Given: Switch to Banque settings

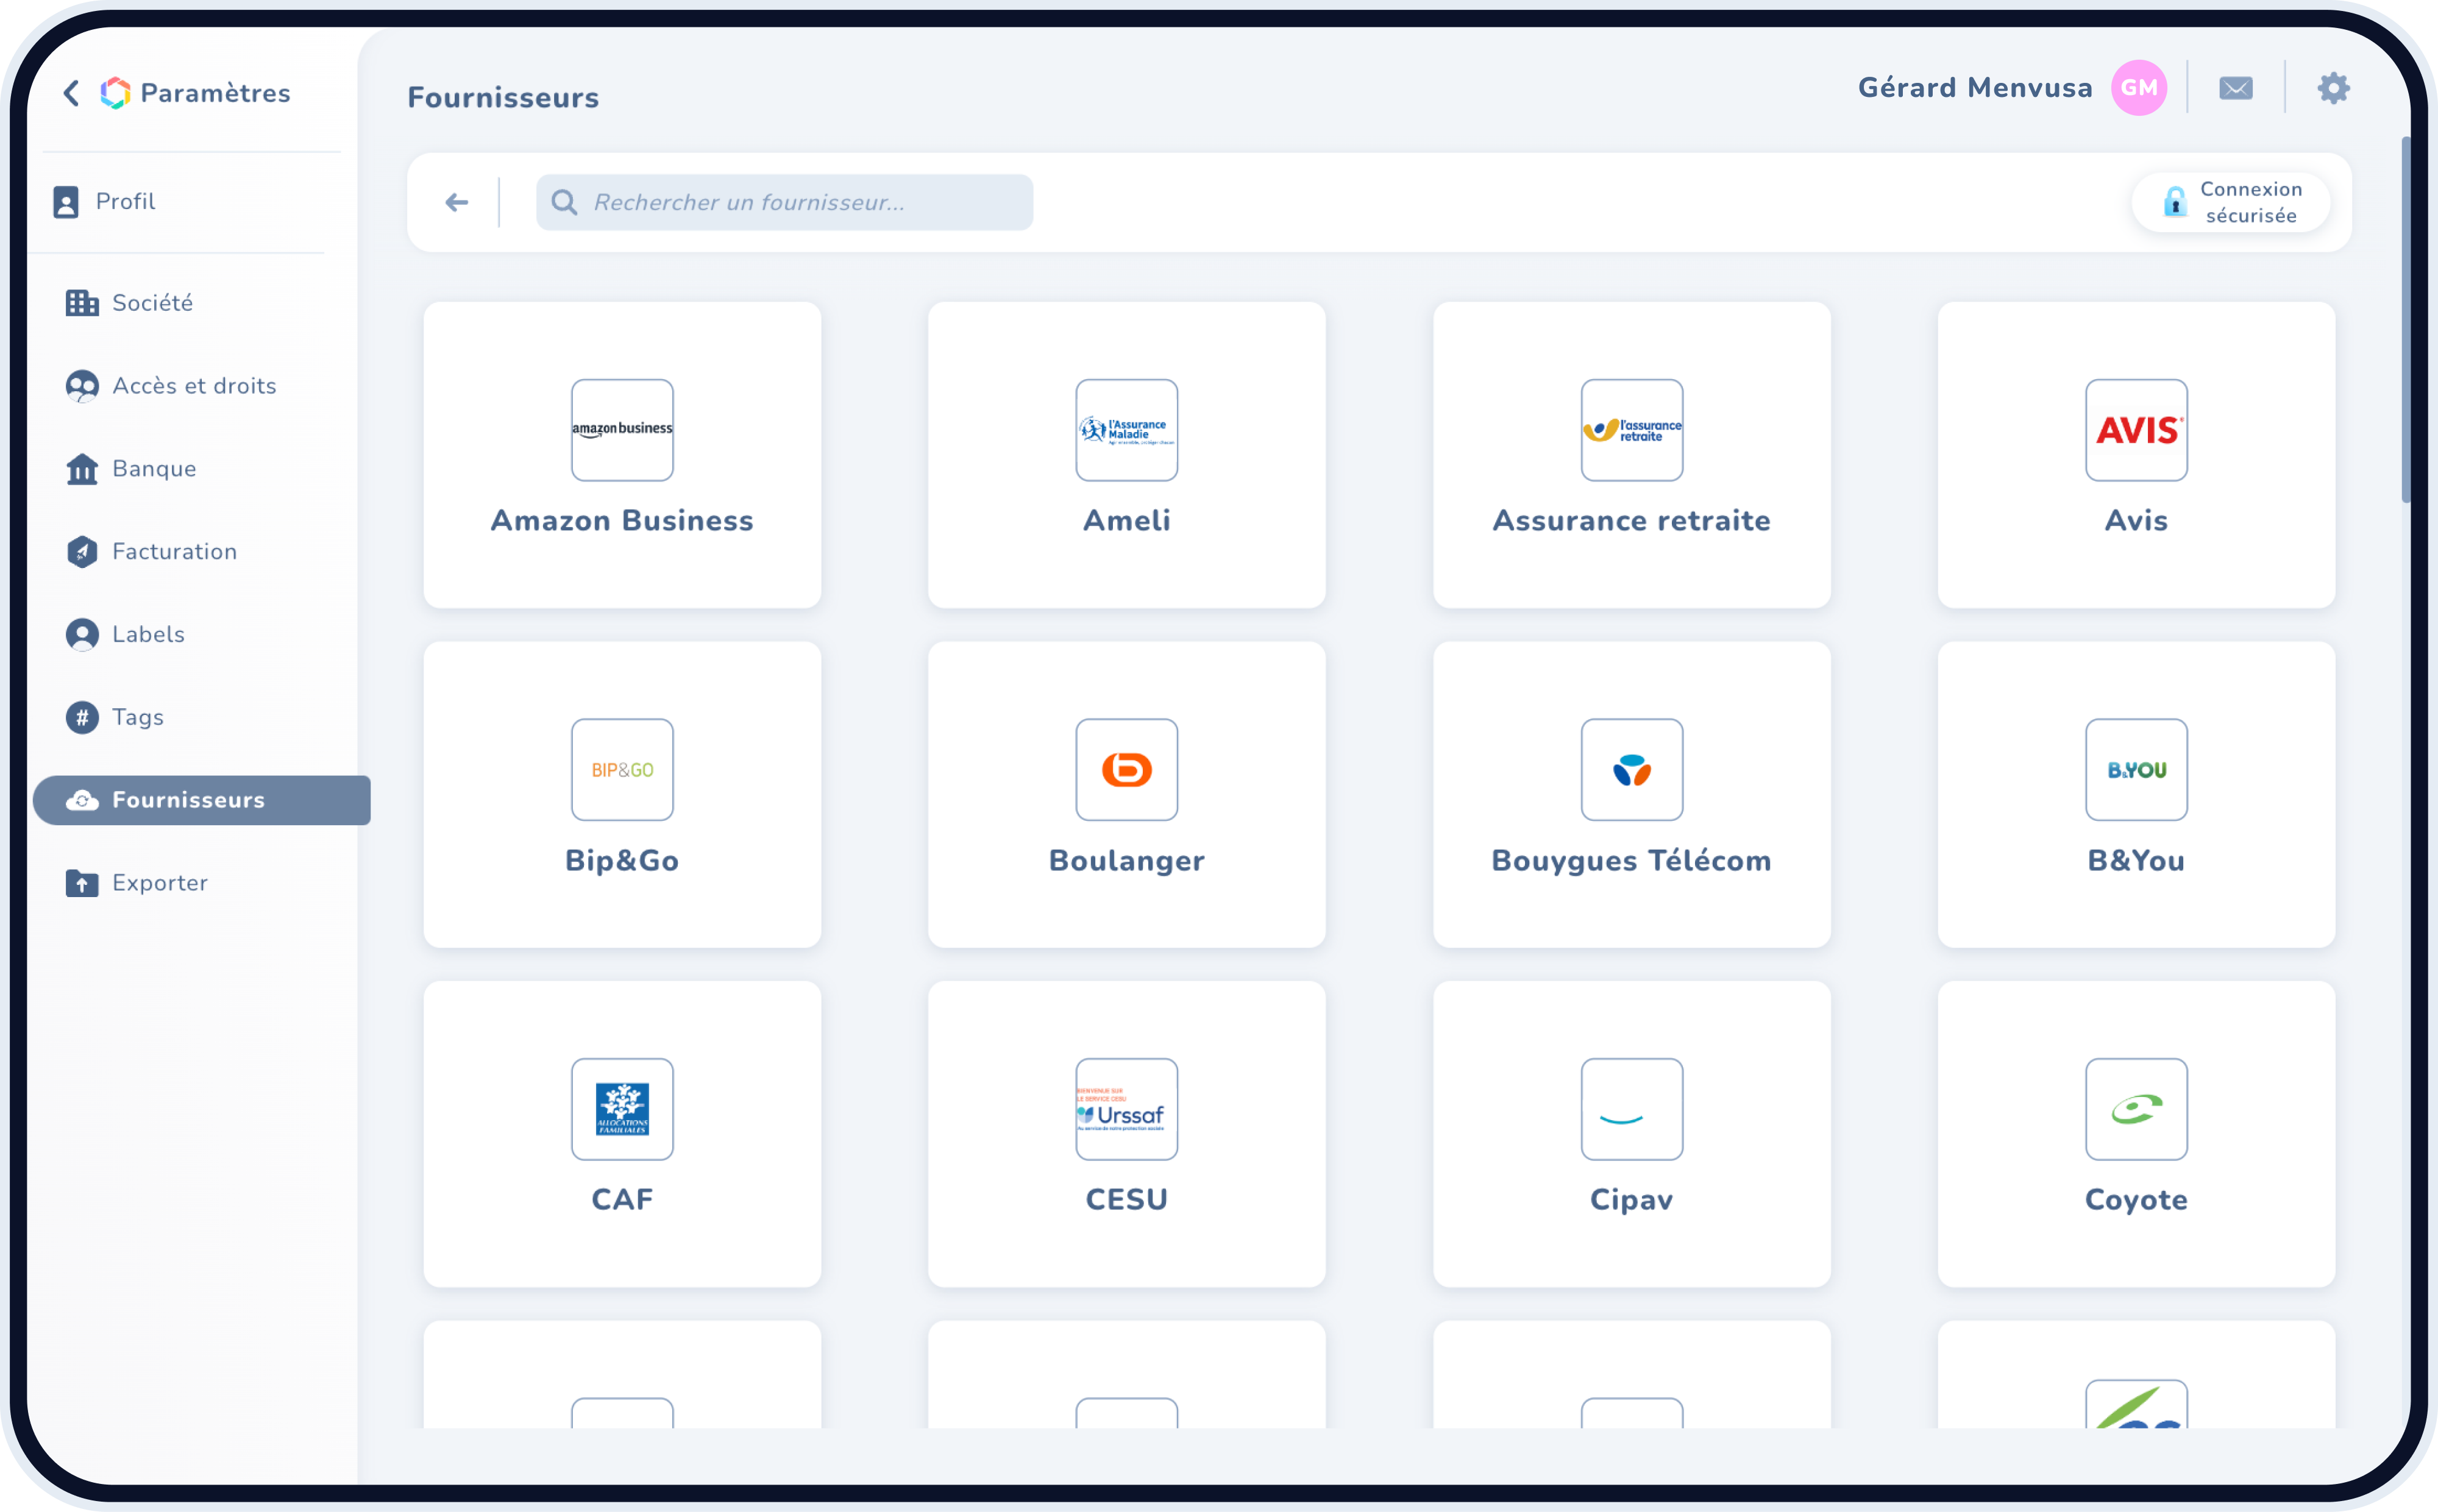Looking at the screenshot, I should (154, 469).
